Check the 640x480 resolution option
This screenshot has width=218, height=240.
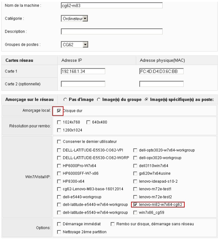[x=88, y=122]
